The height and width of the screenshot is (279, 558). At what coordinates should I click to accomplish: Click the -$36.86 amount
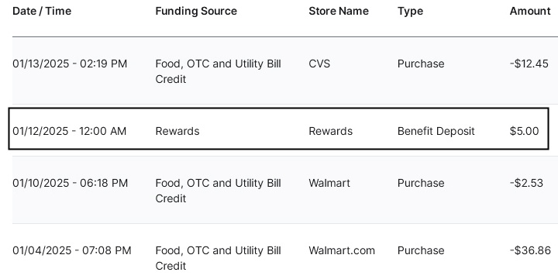pos(530,250)
